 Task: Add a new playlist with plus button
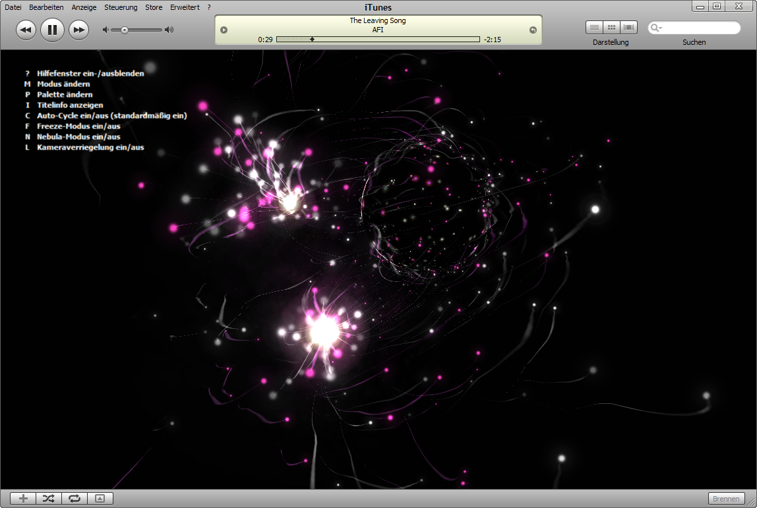pos(23,498)
